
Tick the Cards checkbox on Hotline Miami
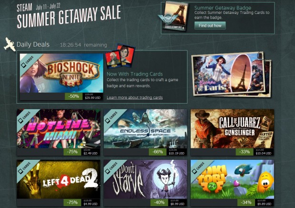tap(20, 121)
